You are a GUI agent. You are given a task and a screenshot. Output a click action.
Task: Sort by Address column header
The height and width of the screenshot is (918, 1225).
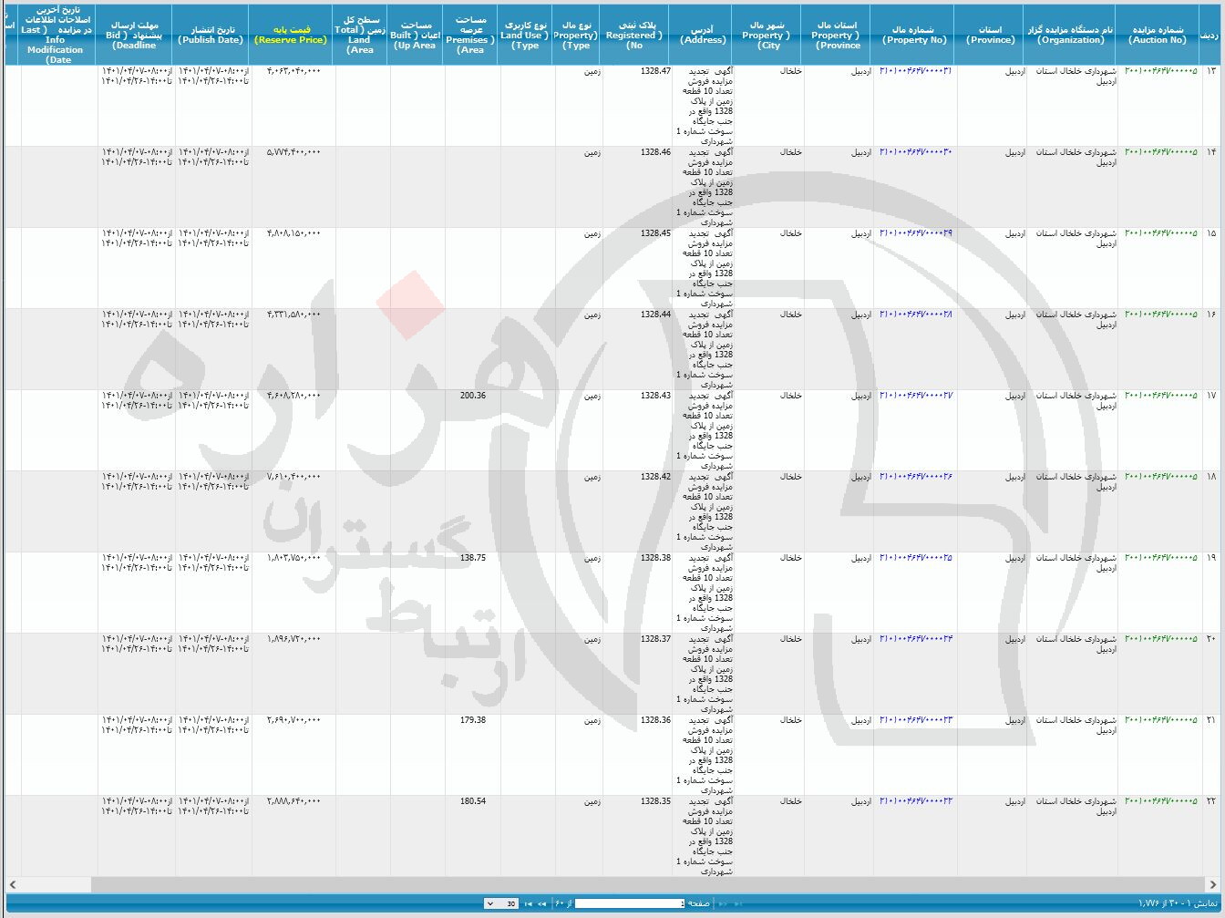tap(702, 34)
